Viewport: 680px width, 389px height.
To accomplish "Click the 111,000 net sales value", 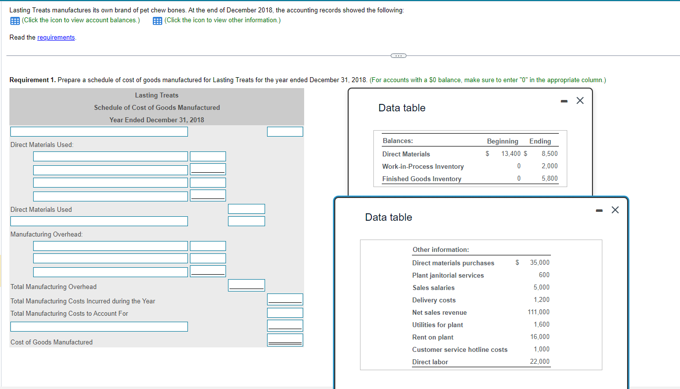I will pos(539,312).
